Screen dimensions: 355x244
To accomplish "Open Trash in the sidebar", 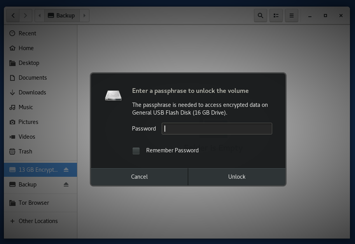I will click(40, 152).
